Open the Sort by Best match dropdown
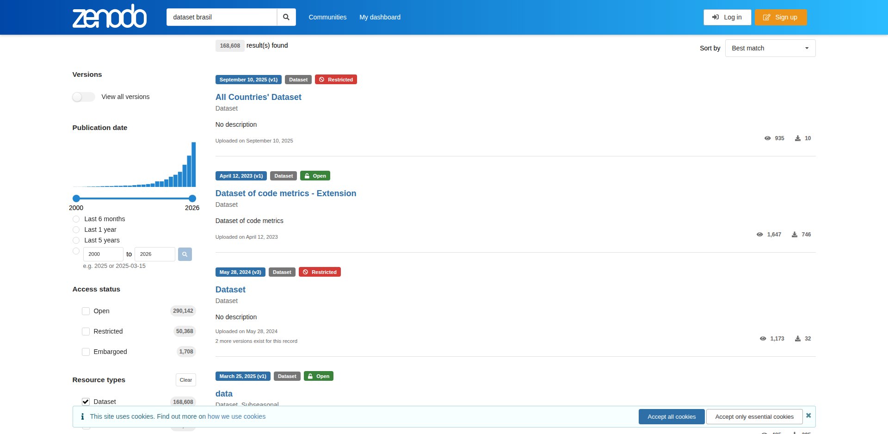Viewport: 888px width, 434px height. click(770, 48)
